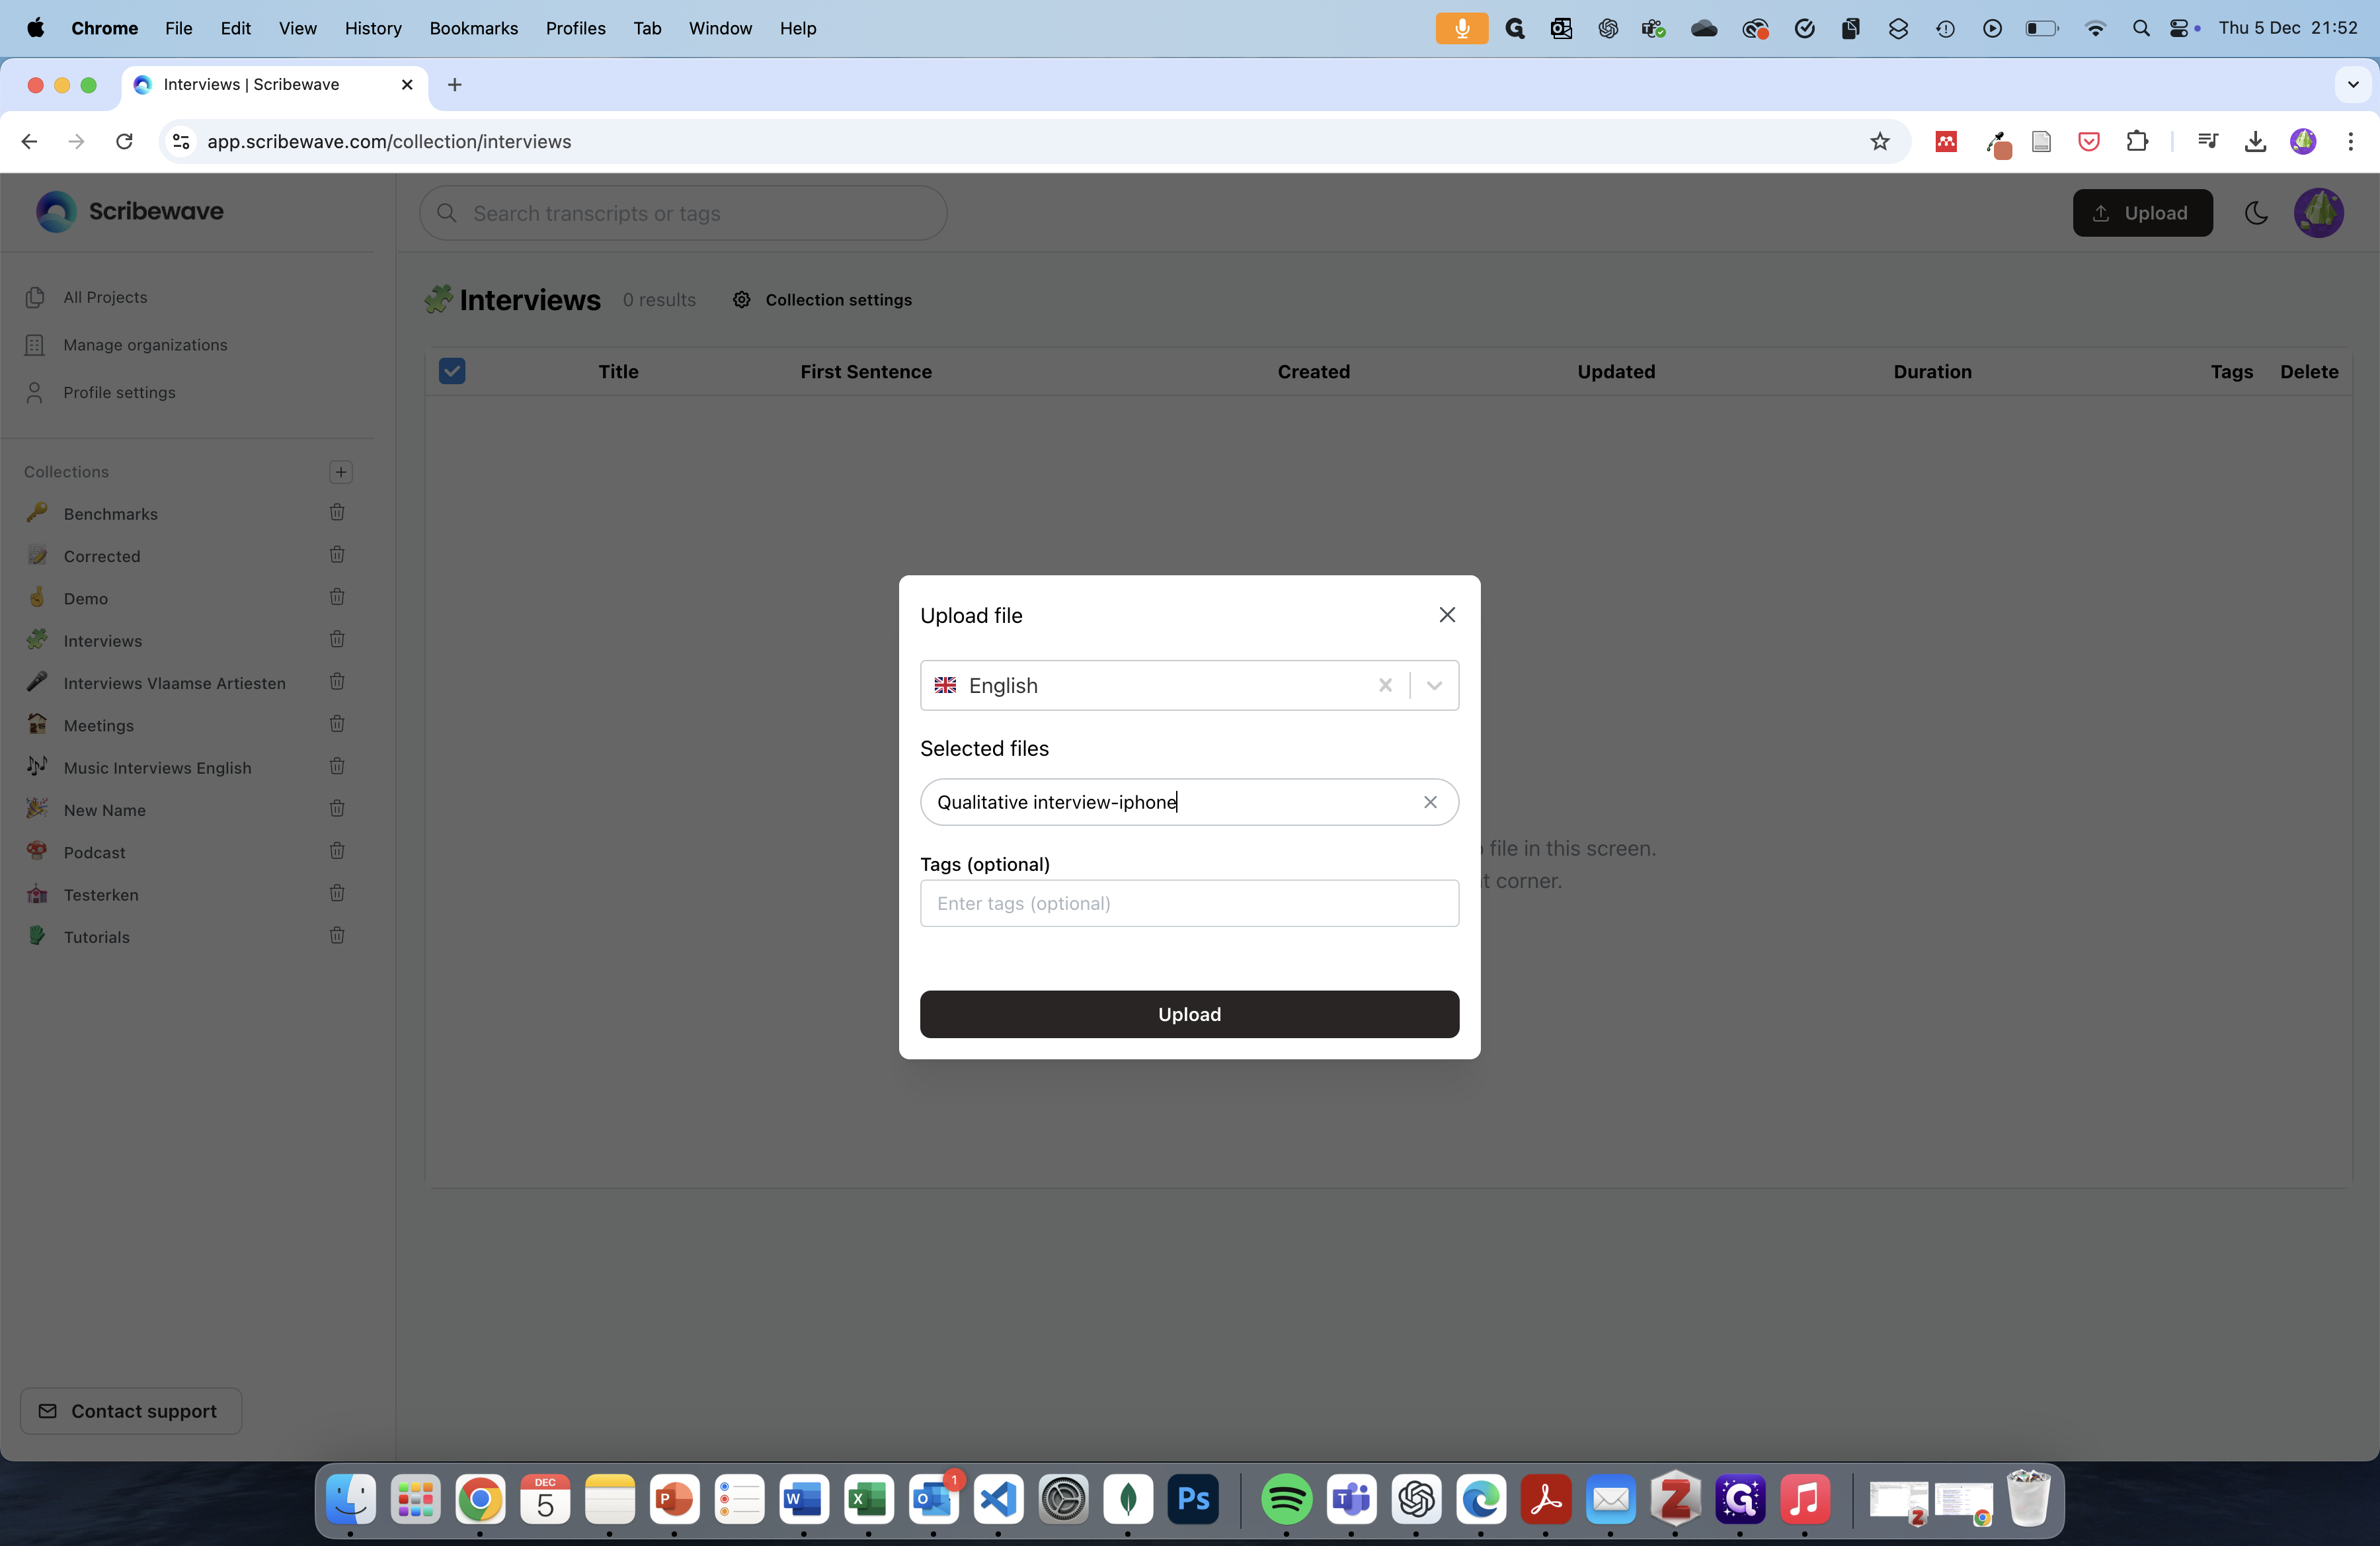This screenshot has height=1546, width=2380.
Task: Toggle dark mode moon icon
Action: pos(2256,213)
